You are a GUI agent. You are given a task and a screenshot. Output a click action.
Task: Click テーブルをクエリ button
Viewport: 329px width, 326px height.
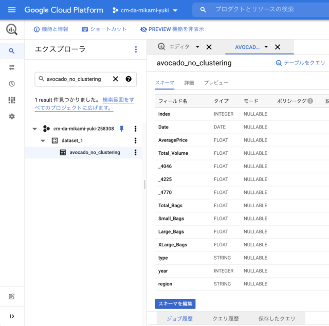tap(300, 63)
